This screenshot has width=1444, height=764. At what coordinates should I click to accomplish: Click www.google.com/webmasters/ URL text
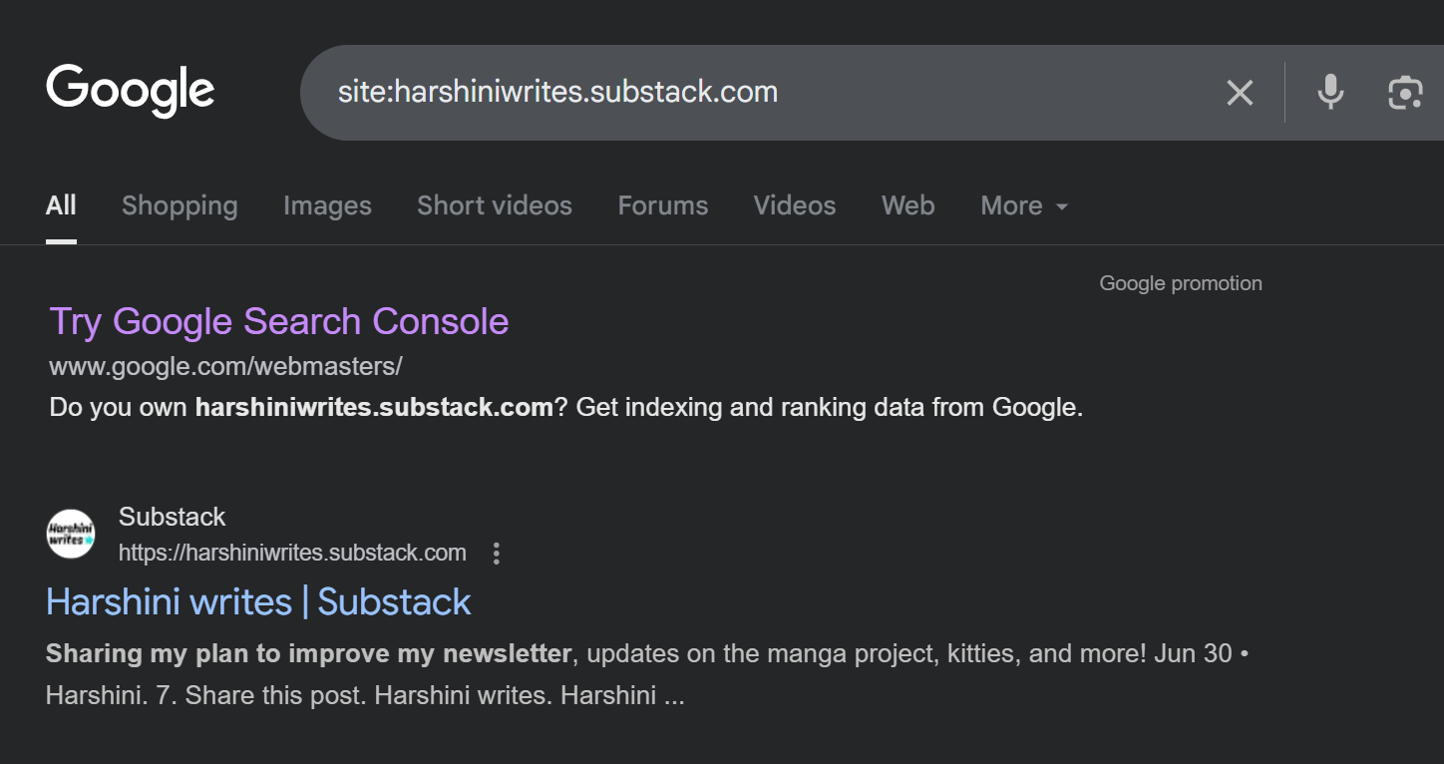pyautogui.click(x=225, y=367)
